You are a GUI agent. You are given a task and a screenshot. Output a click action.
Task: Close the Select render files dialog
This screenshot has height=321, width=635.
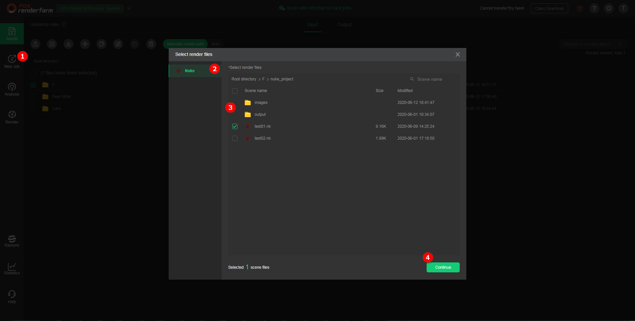pyautogui.click(x=458, y=54)
